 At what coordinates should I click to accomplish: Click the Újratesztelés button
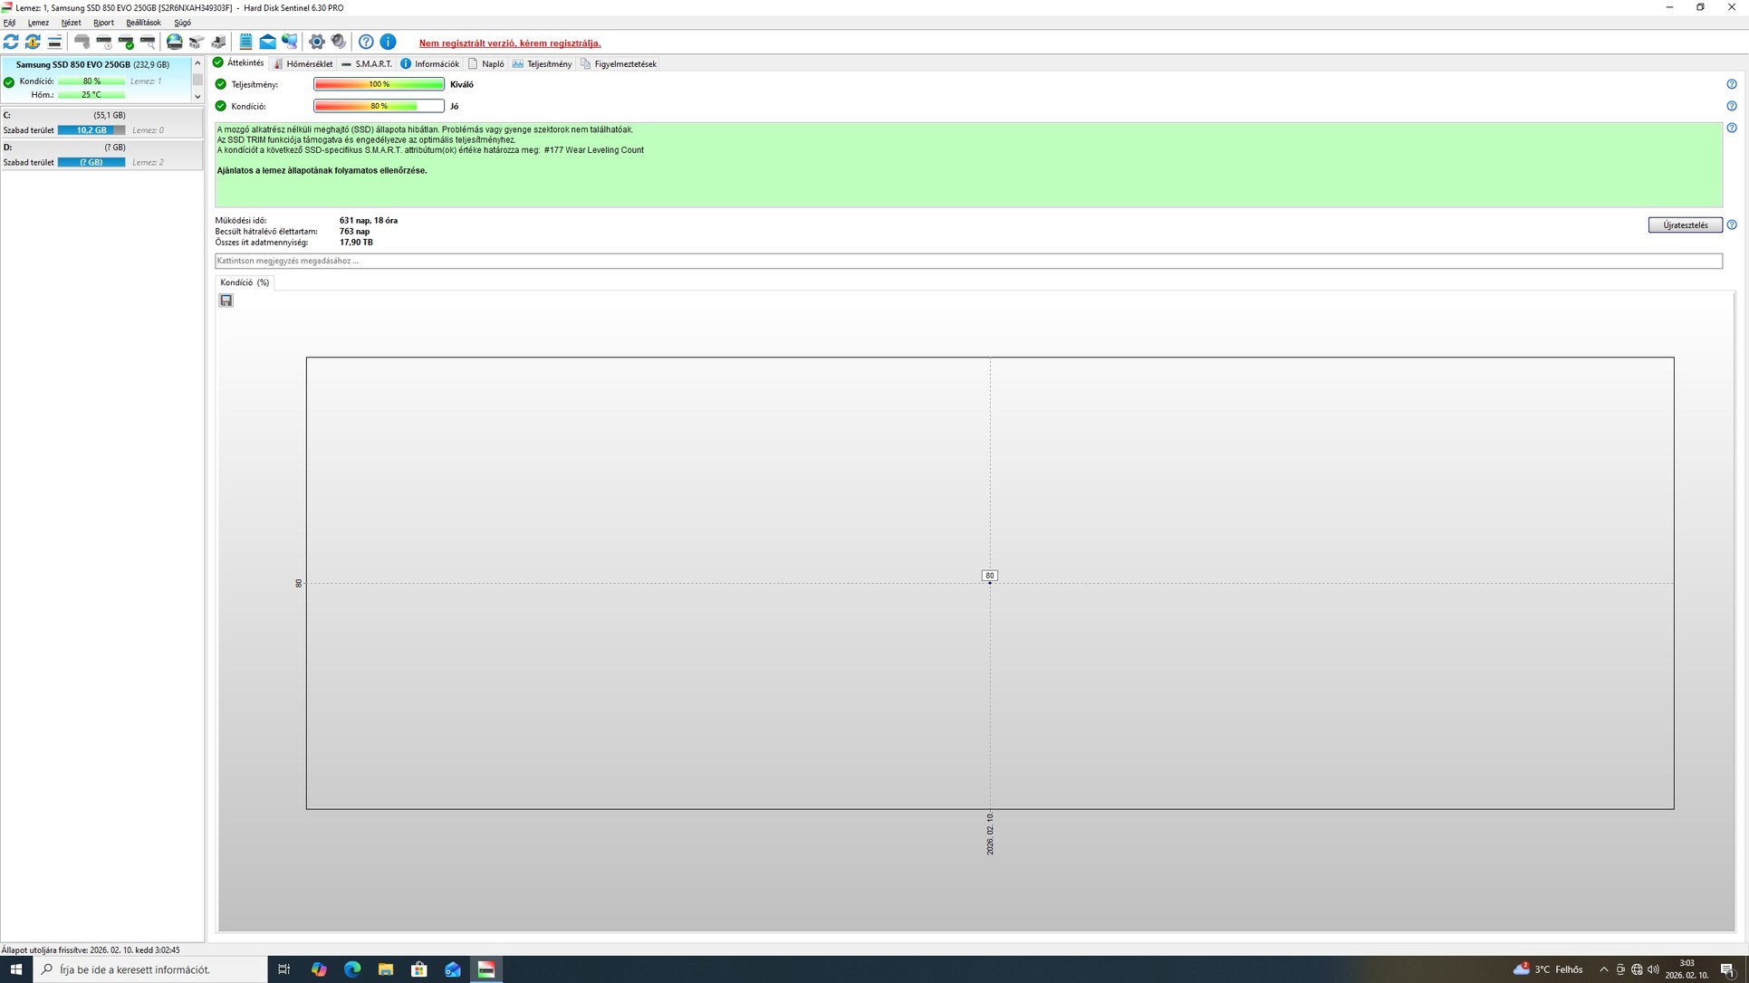1685,225
